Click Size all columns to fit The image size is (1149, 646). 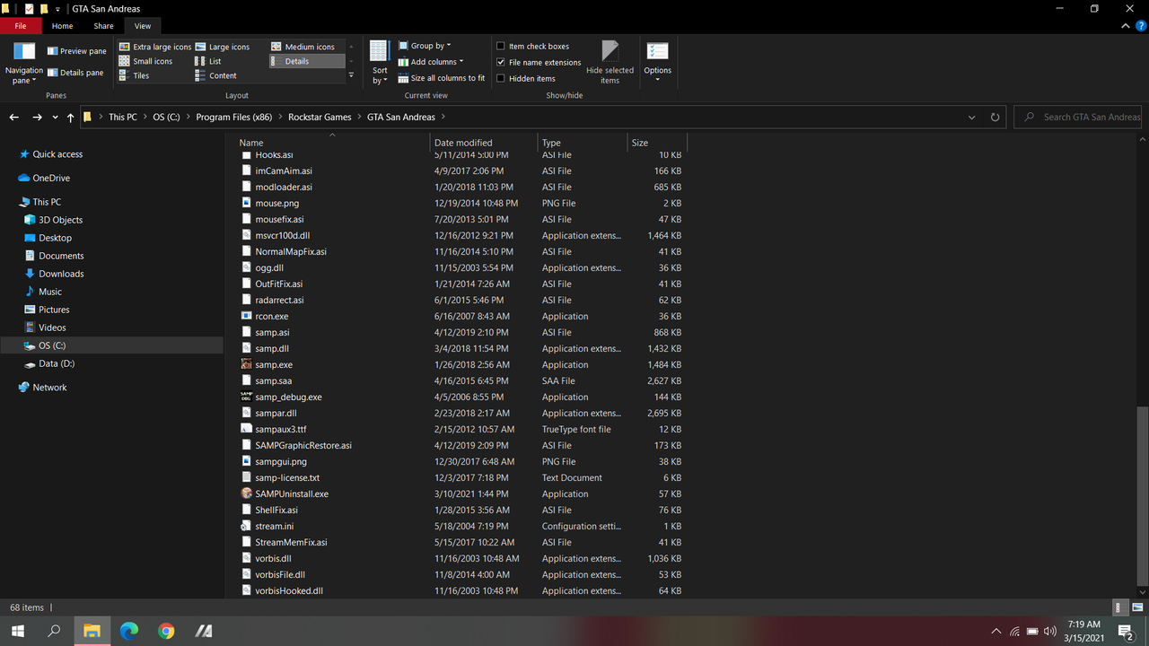pyautogui.click(x=441, y=78)
